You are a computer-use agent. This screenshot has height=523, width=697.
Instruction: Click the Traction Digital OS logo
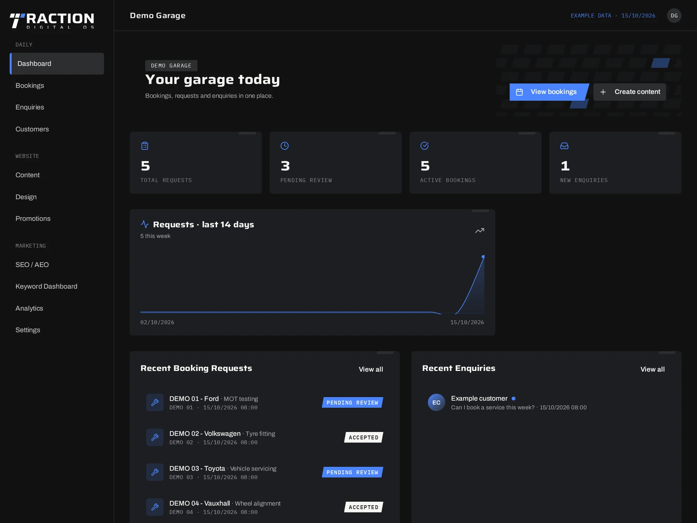coord(52,21)
